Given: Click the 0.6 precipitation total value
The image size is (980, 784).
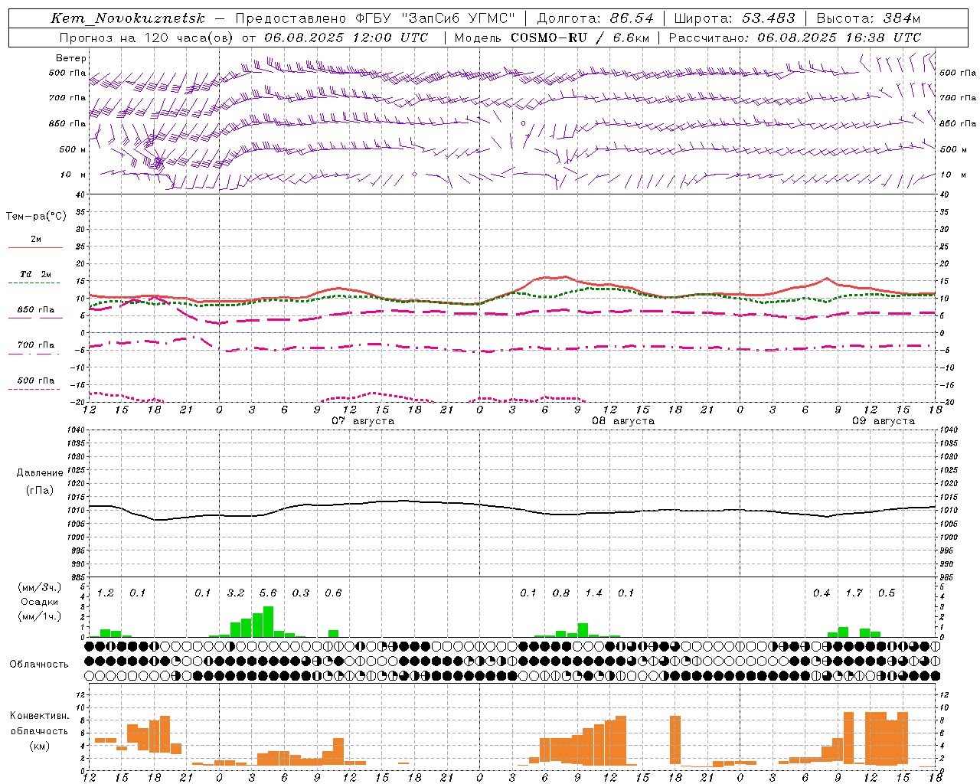Looking at the screenshot, I should (333, 593).
